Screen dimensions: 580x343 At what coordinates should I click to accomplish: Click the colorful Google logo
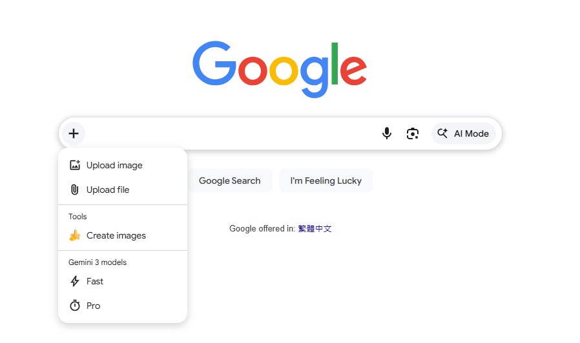[280, 69]
